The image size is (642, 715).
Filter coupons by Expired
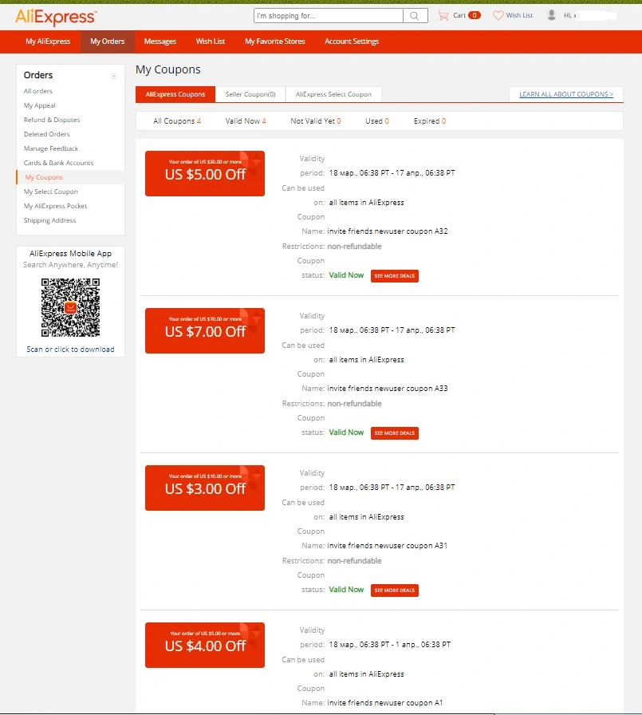coord(430,121)
